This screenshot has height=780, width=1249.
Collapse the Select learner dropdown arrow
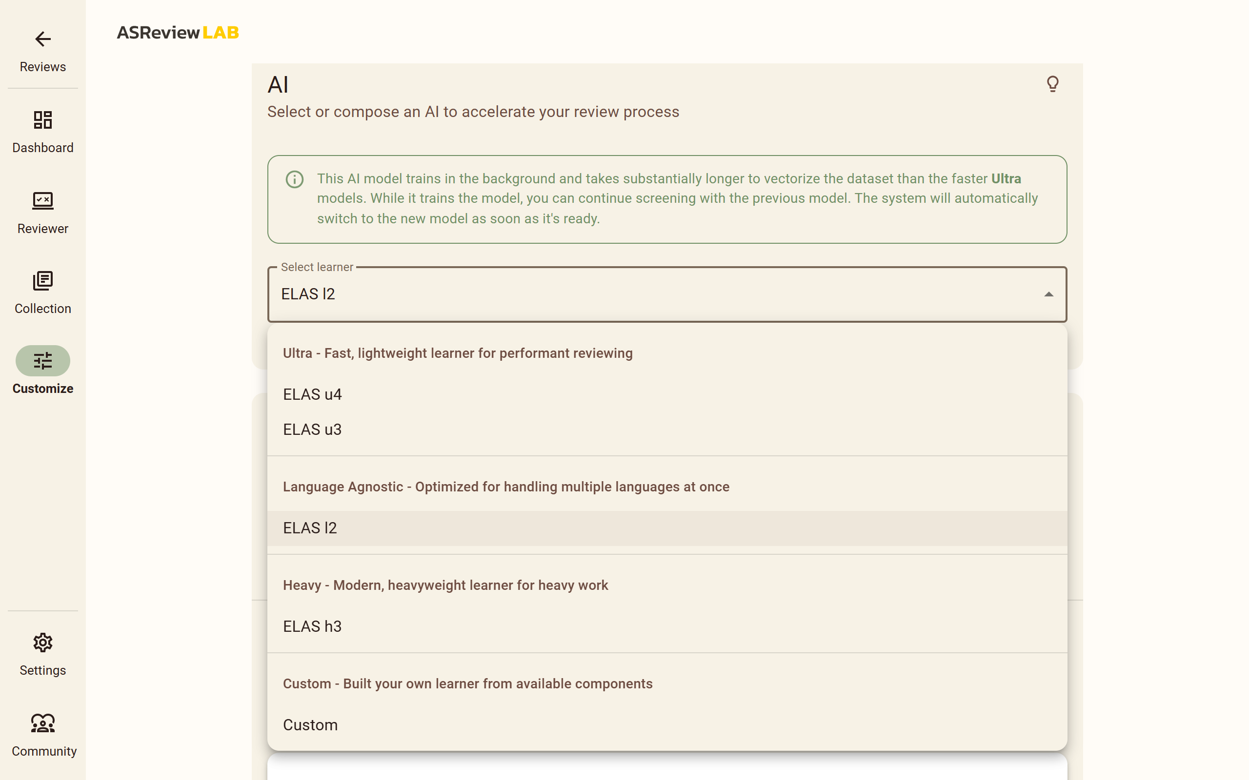point(1048,294)
